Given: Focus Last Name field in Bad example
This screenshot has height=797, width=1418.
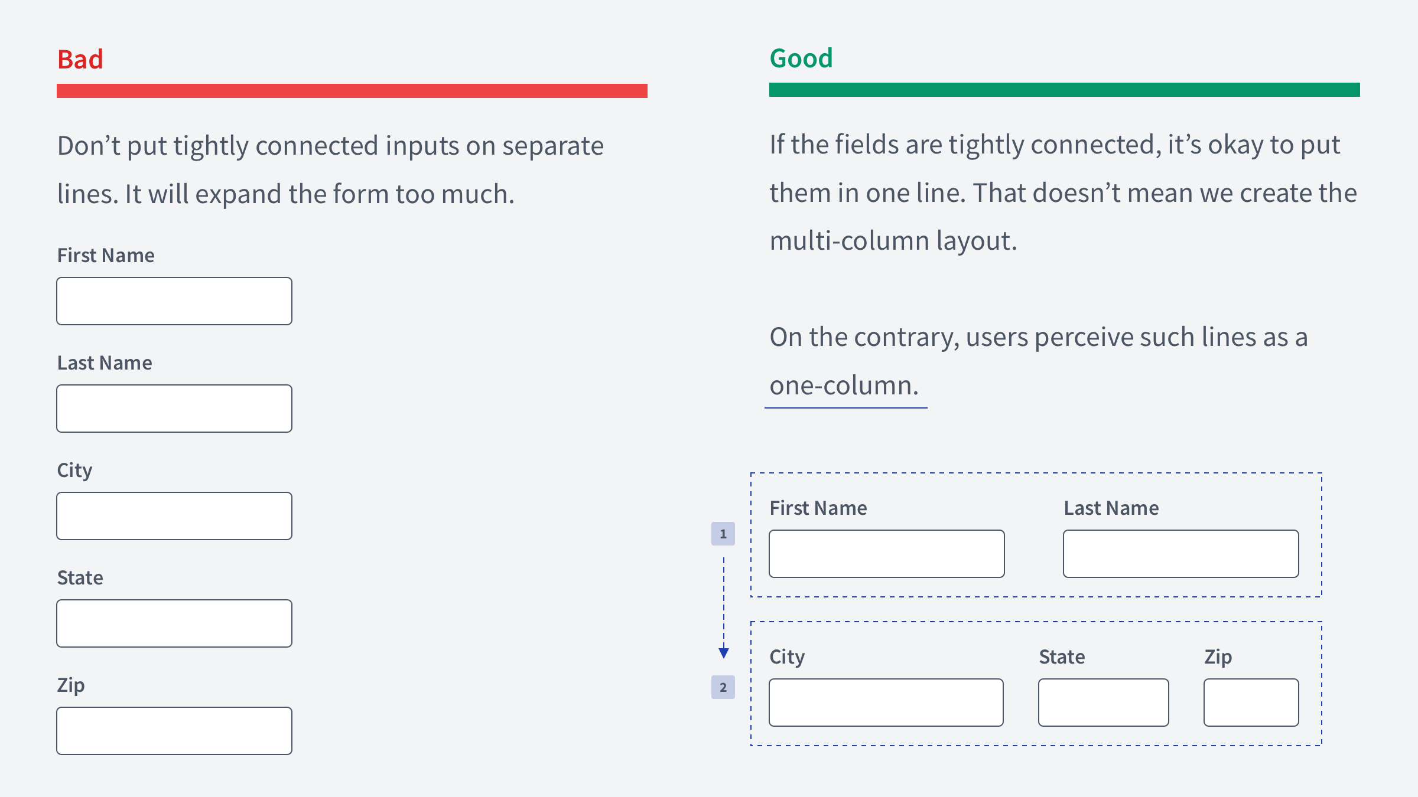Looking at the screenshot, I should click(x=174, y=409).
